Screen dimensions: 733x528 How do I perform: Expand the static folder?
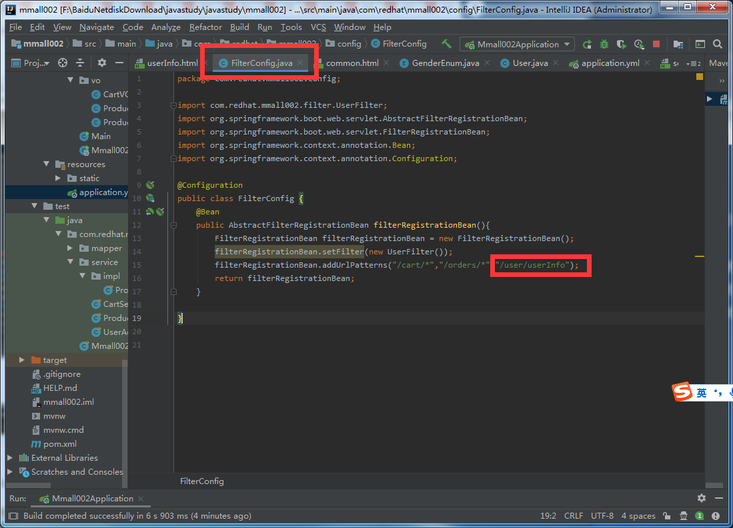(x=58, y=178)
